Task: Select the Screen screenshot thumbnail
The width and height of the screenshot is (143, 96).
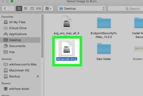Action: click(x=139, y=49)
